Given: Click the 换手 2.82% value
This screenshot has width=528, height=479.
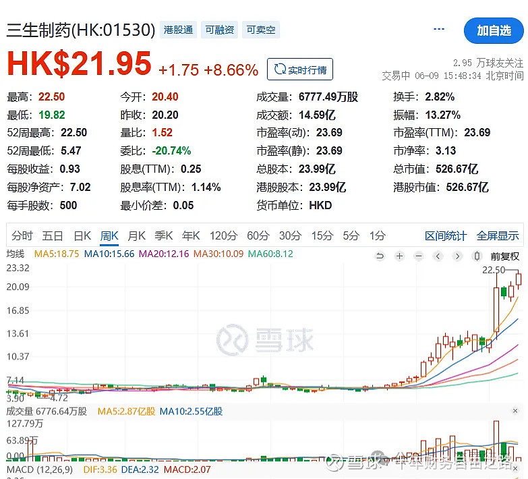Looking at the screenshot, I should click(x=440, y=97).
